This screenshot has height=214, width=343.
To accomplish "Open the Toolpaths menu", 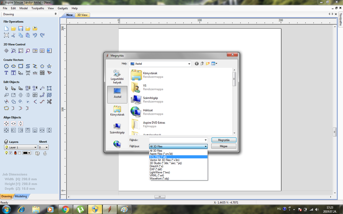I will [x=38, y=8].
